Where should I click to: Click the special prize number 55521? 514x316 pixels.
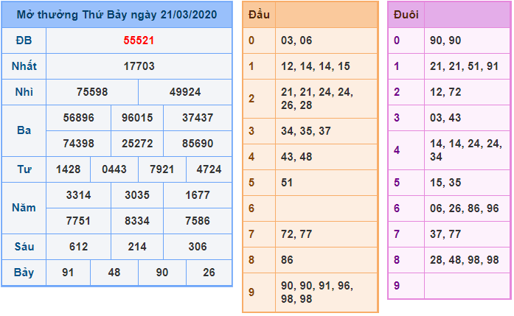139,40
